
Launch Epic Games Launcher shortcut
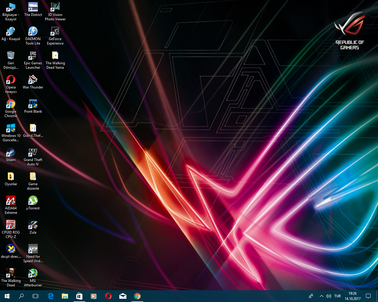click(33, 60)
